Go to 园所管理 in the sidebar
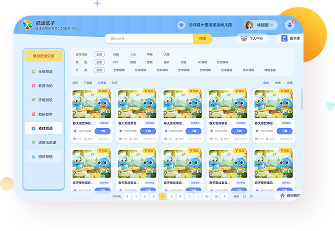Image resolution: width=335 pixels, height=231 pixels. (x=44, y=157)
